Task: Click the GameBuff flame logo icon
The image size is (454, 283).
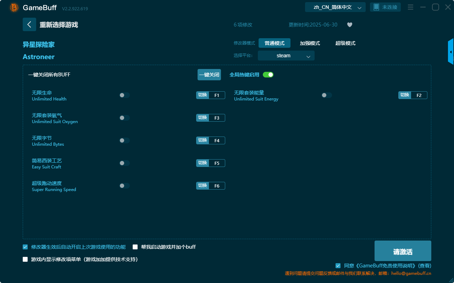Action: [x=14, y=7]
